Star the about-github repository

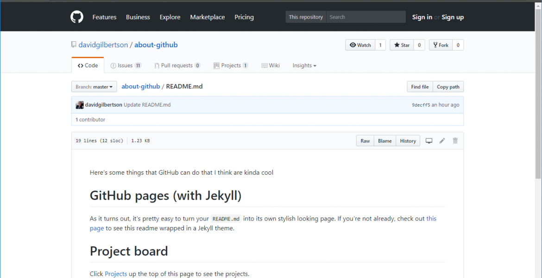[402, 45]
